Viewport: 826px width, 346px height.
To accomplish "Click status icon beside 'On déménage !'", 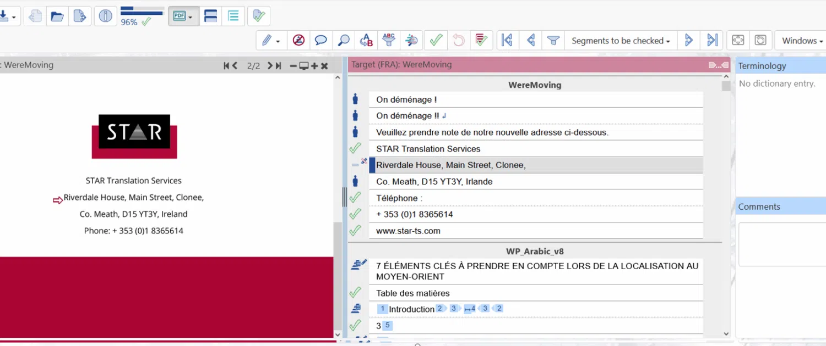I will click(355, 99).
